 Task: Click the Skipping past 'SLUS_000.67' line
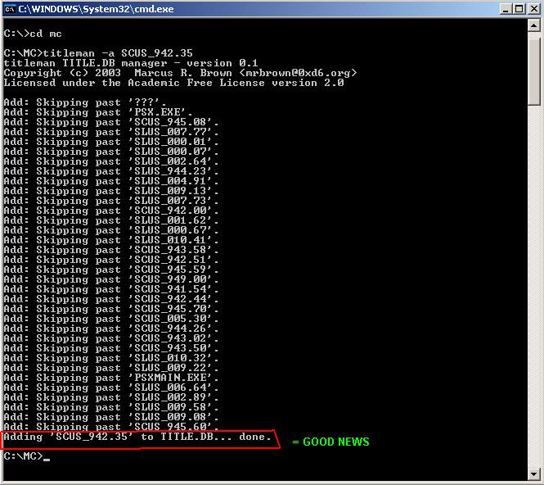[111, 230]
